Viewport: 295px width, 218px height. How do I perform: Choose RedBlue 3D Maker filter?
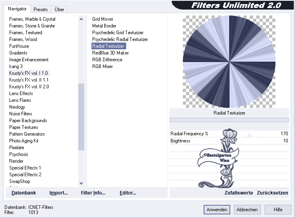coord(111,53)
